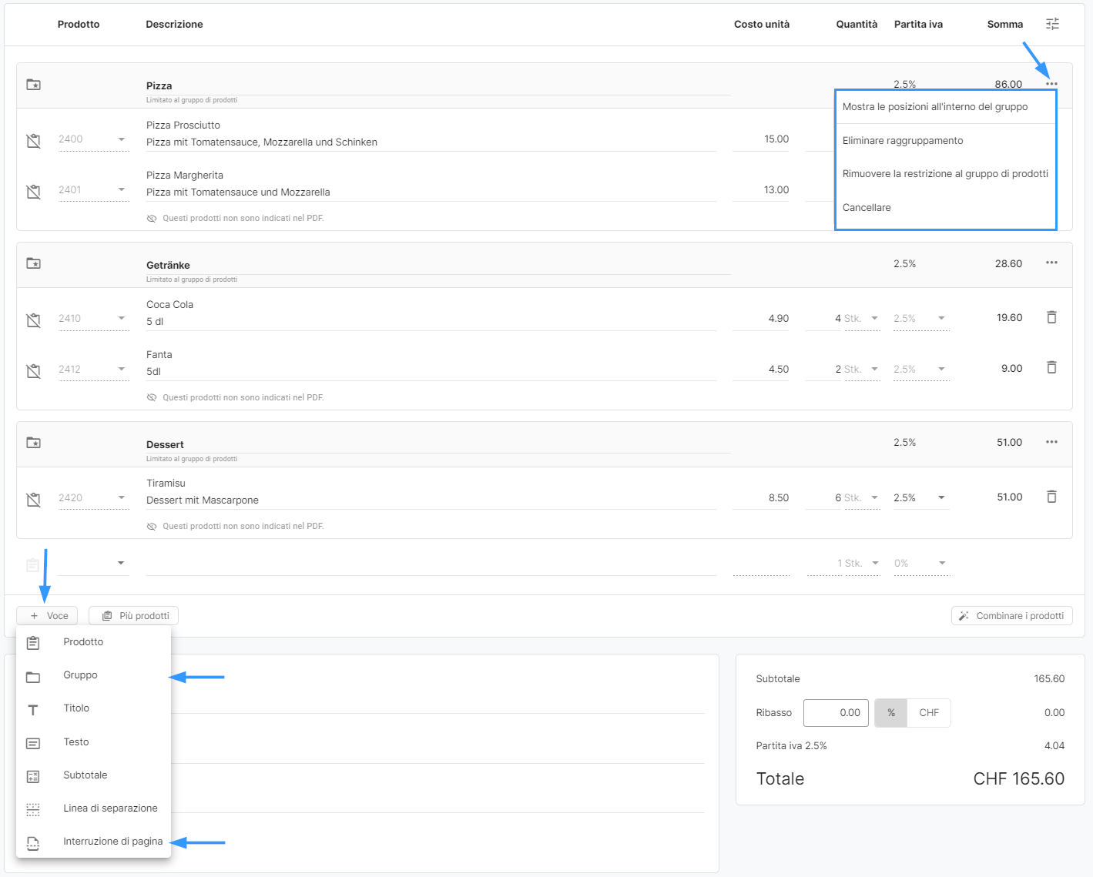The height and width of the screenshot is (877, 1093).
Task: Toggle PDF visibility eye icon under Dessert
Action: click(x=152, y=527)
